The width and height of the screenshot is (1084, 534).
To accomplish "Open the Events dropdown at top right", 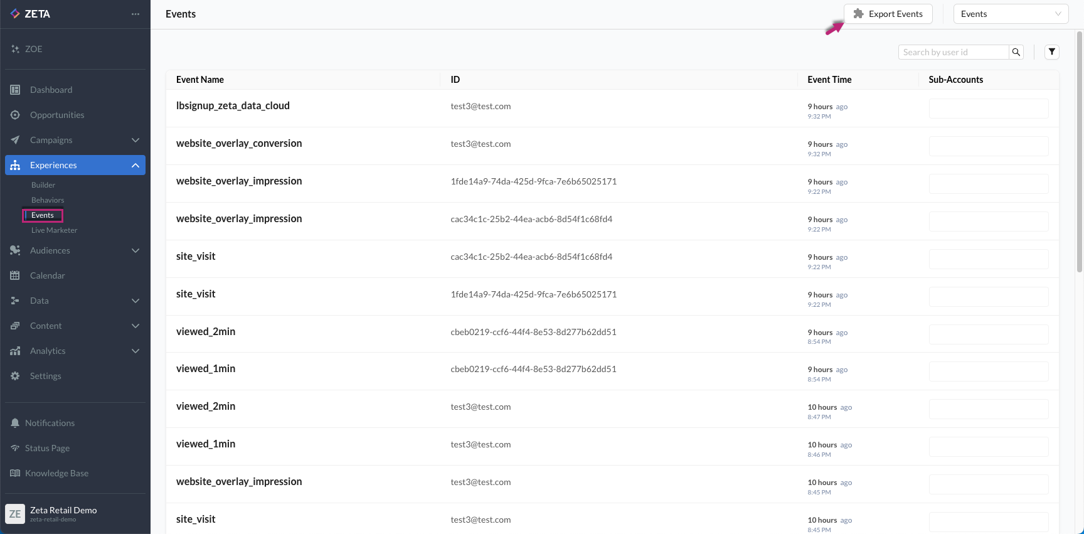I will (x=1010, y=14).
